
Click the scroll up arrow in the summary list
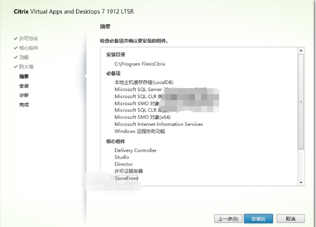(x=301, y=50)
